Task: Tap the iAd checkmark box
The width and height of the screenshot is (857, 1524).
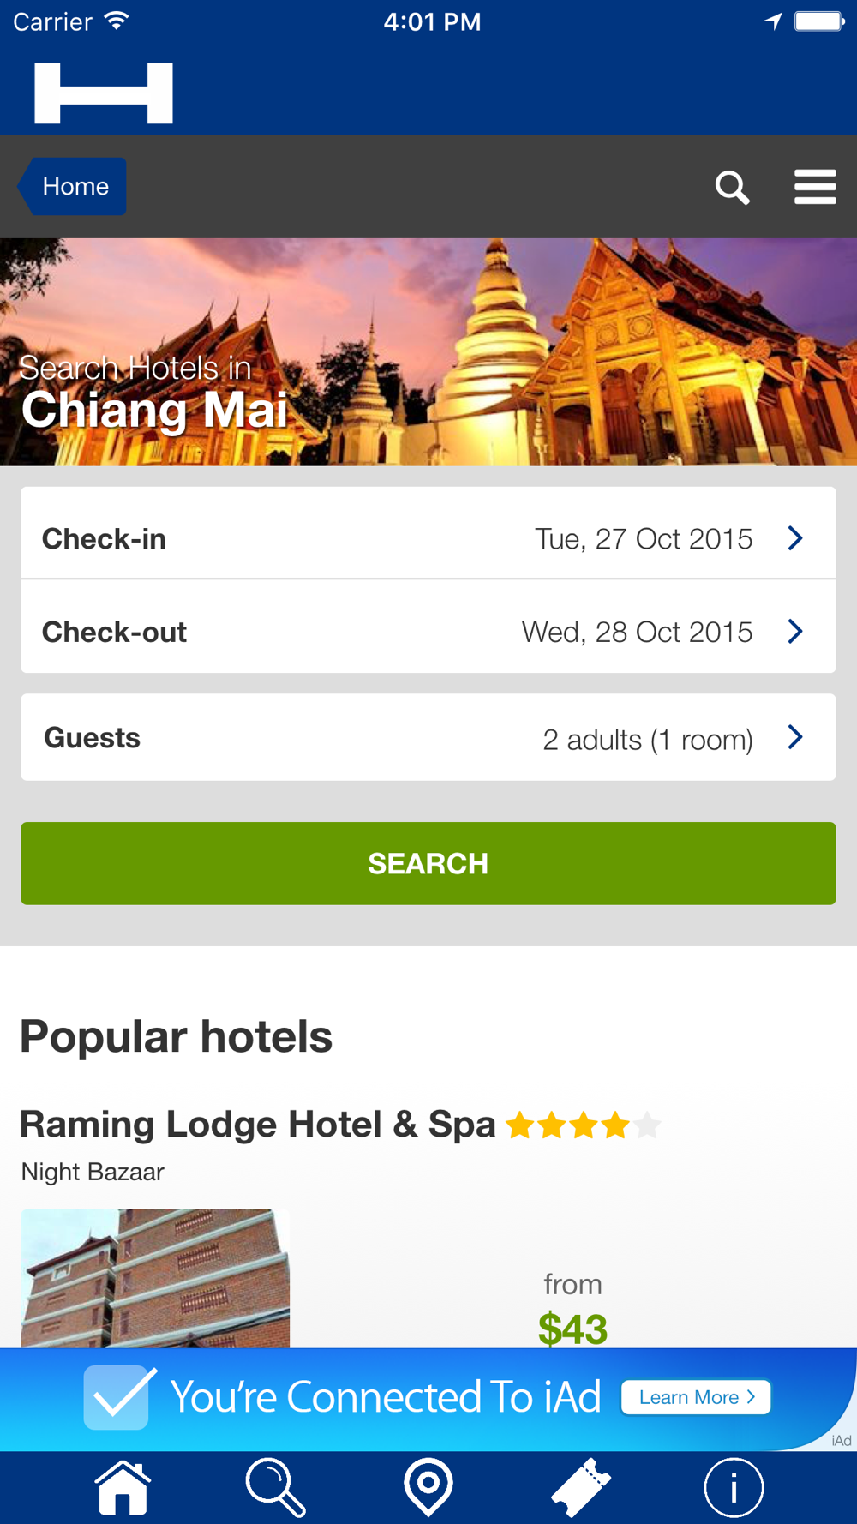Action: pyautogui.click(x=118, y=1397)
